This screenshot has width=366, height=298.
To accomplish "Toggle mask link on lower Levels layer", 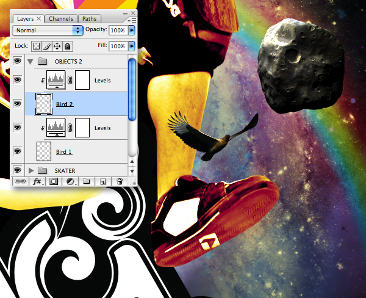I will 70,128.
